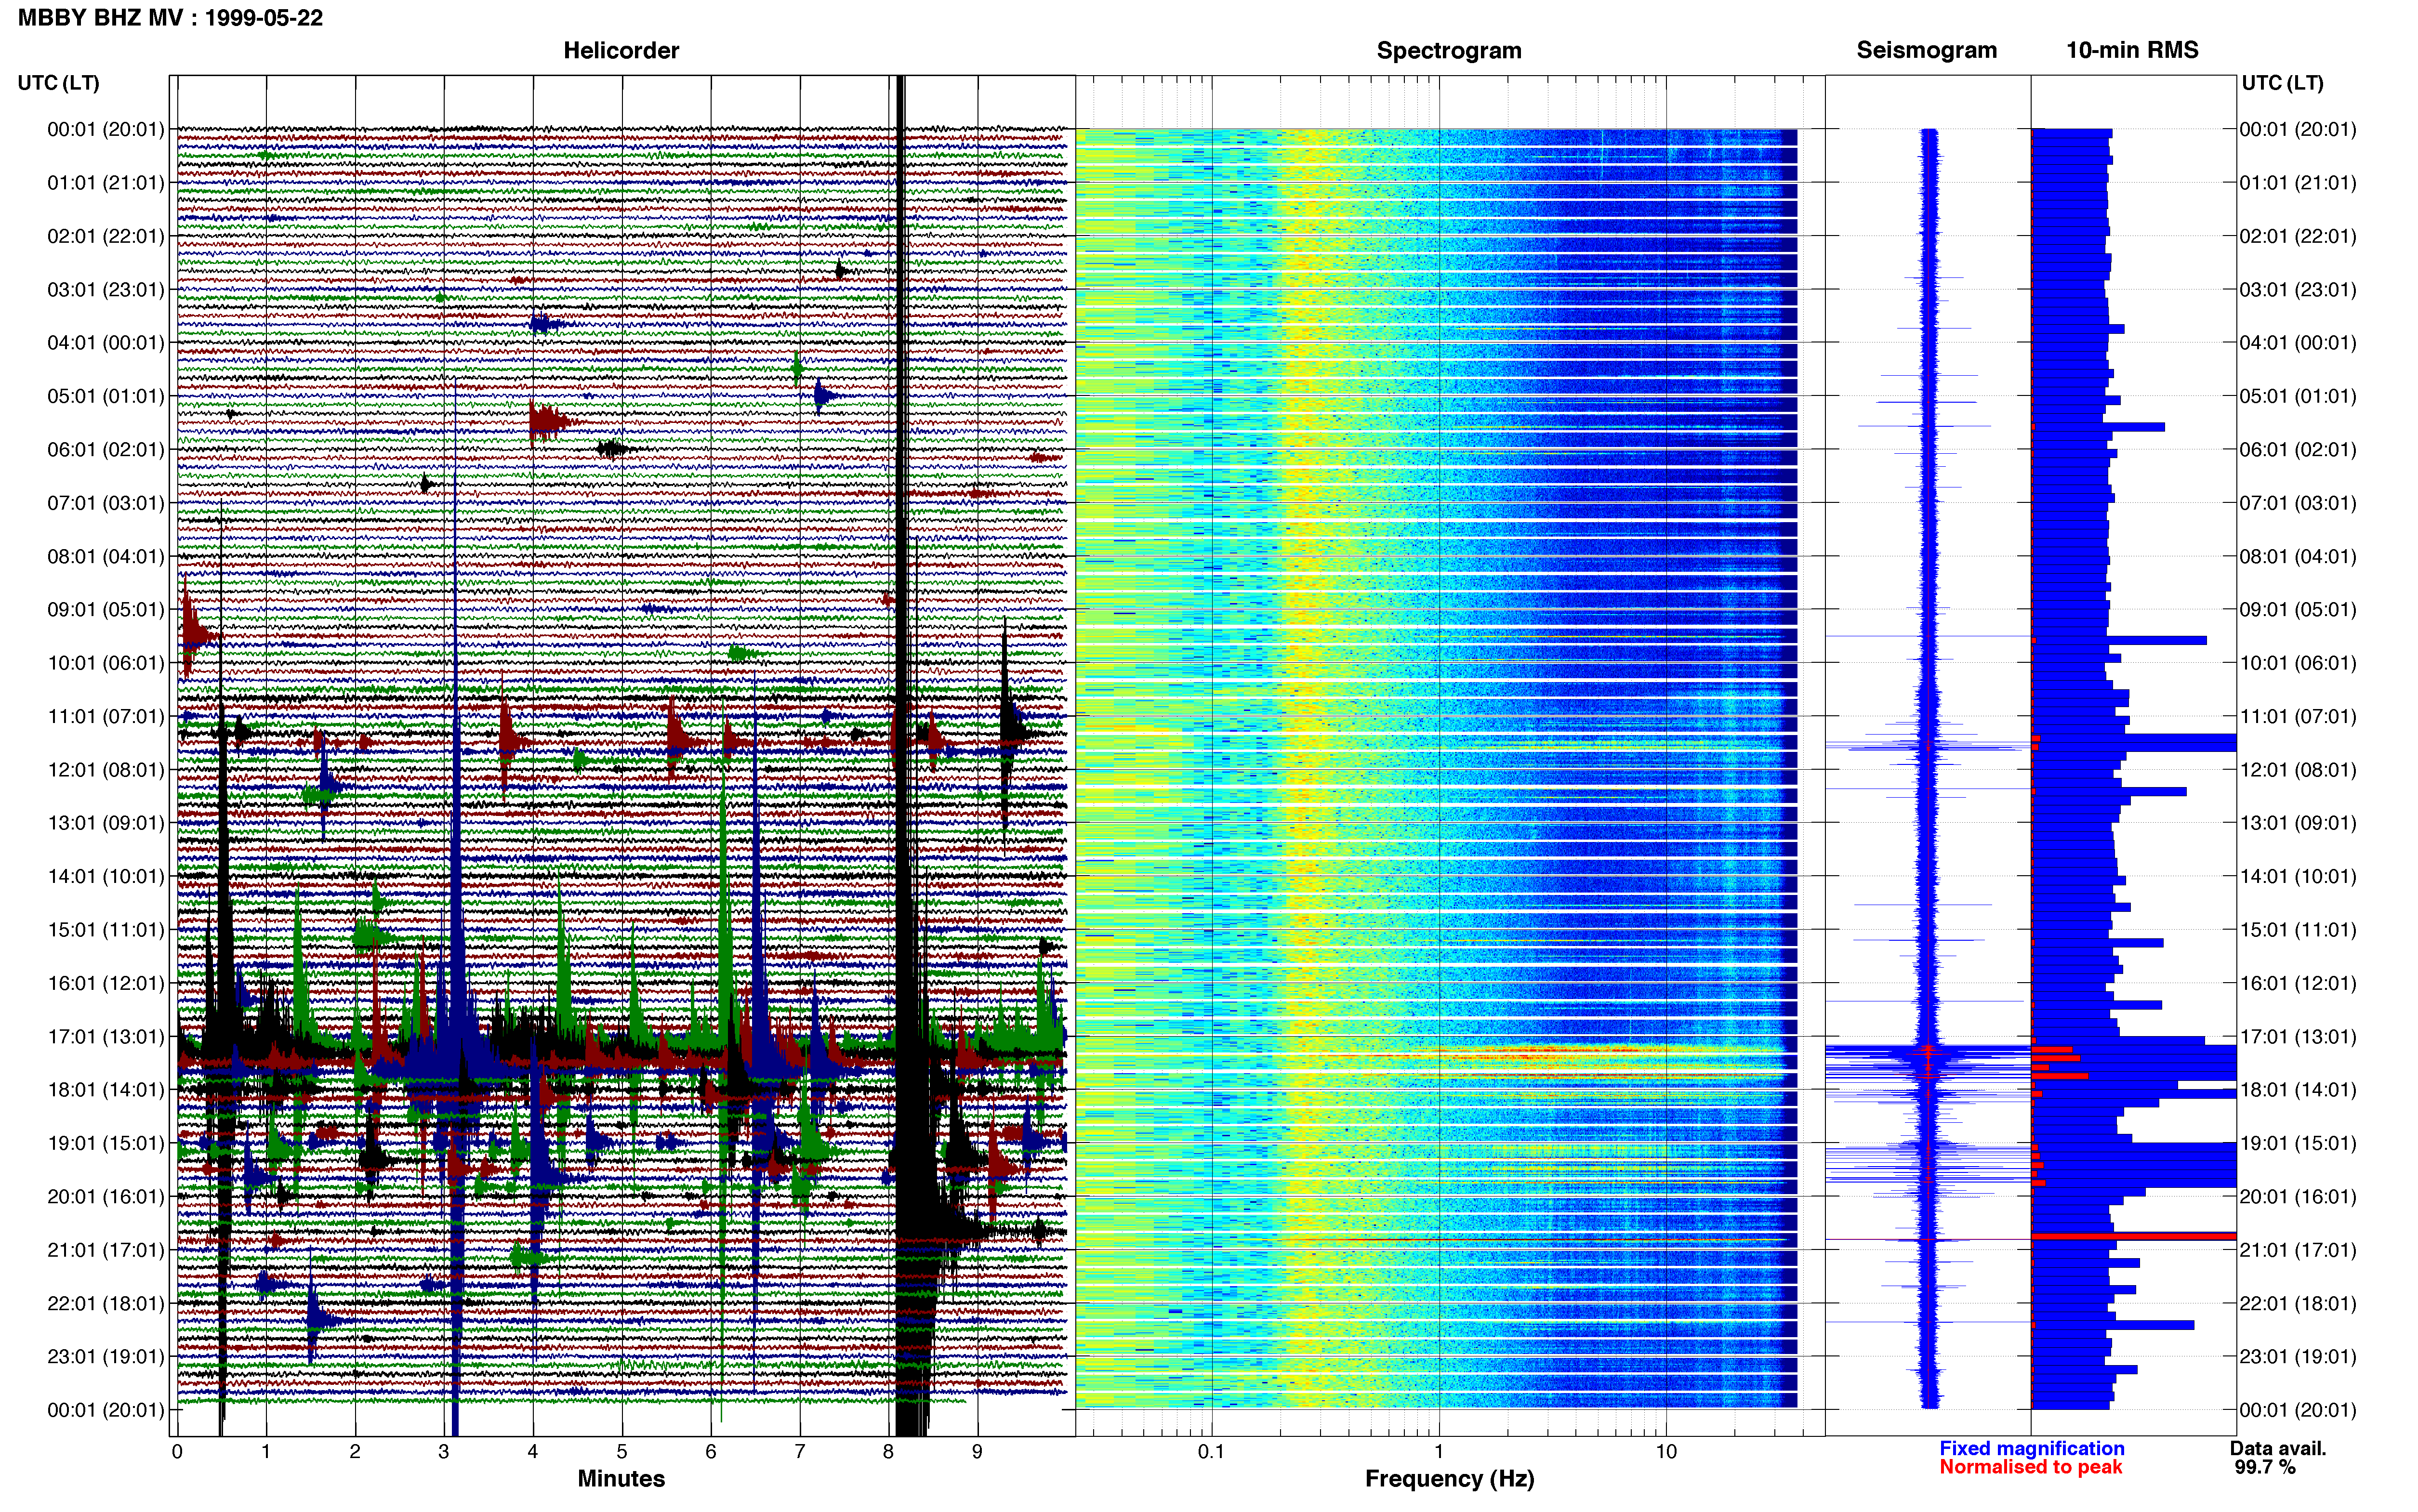The width and height of the screenshot is (2418, 1512).
Task: Select the 10-min RMS panel heading
Action: pyautogui.click(x=2132, y=50)
